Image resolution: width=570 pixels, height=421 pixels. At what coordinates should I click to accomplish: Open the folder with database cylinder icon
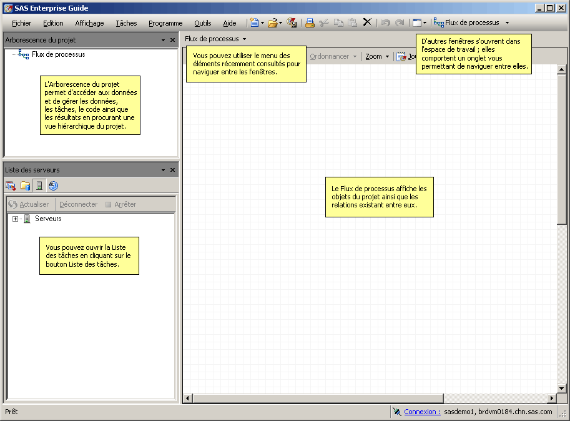tap(25, 186)
